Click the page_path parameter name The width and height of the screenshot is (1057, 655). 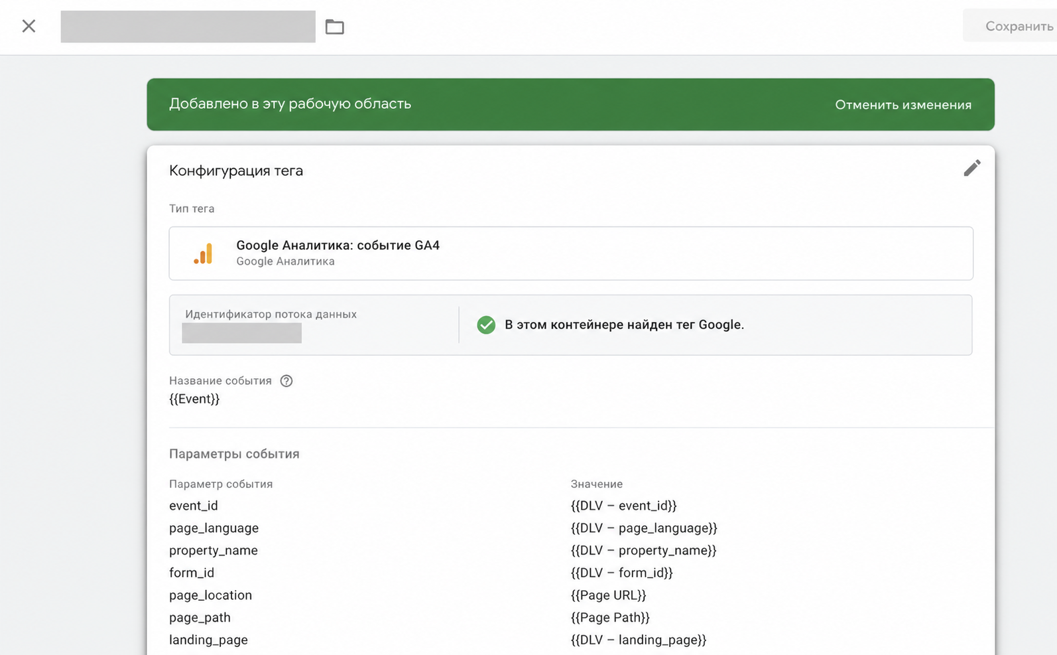coord(200,618)
